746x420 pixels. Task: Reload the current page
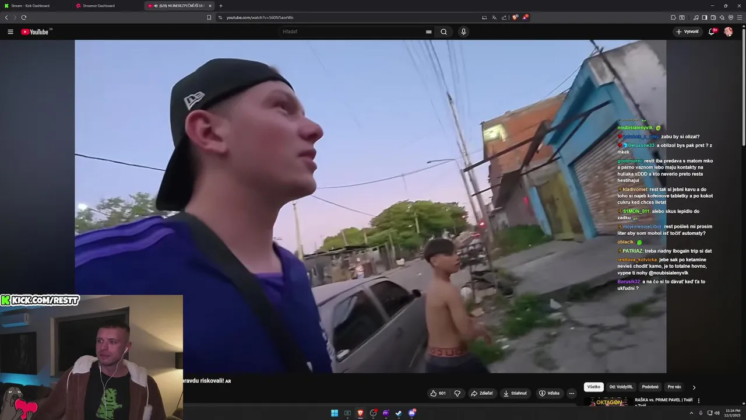pyautogui.click(x=23, y=17)
